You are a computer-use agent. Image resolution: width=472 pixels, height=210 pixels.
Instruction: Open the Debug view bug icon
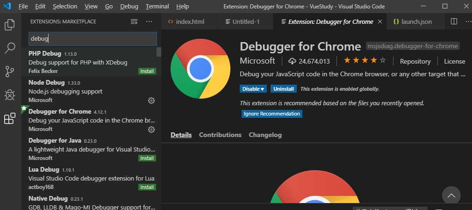coord(10,95)
